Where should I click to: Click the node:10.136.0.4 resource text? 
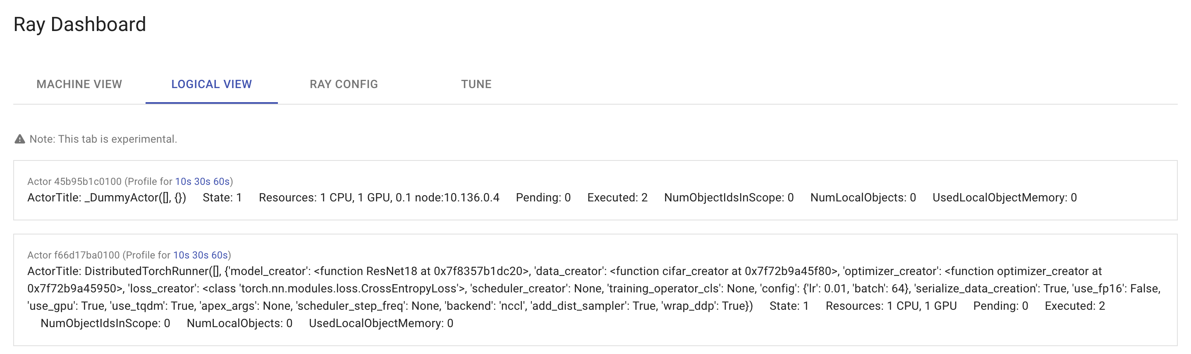point(459,198)
